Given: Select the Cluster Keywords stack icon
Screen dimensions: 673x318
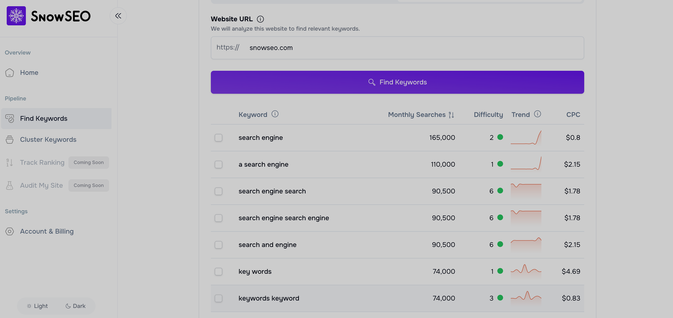Looking at the screenshot, I should pos(10,140).
